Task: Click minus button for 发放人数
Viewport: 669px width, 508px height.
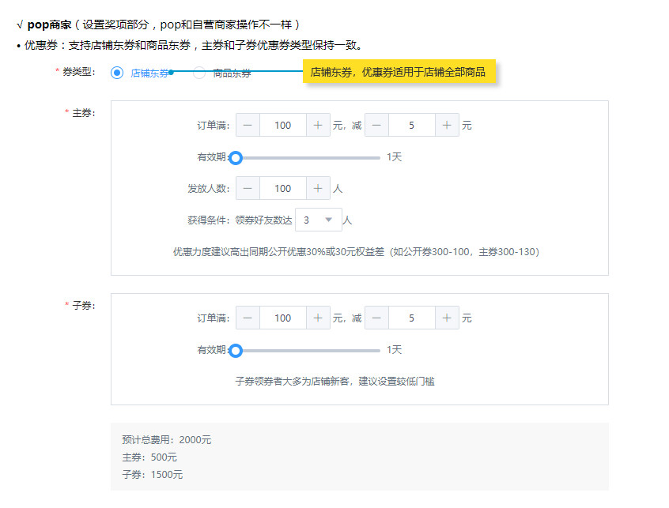Action: pos(248,188)
